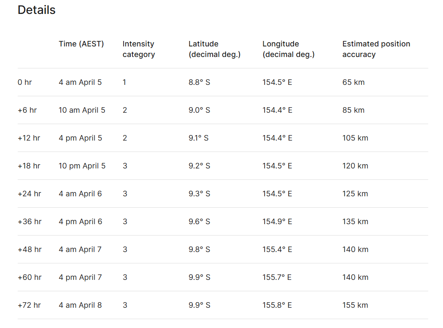
Task: Click the 10 pm April 5 time cell
Action: pos(82,166)
